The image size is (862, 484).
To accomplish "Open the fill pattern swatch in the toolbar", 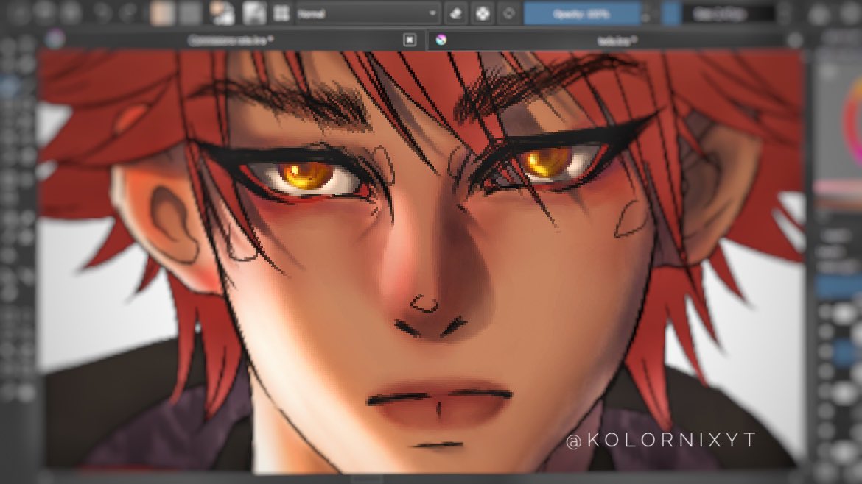I will click(x=189, y=13).
